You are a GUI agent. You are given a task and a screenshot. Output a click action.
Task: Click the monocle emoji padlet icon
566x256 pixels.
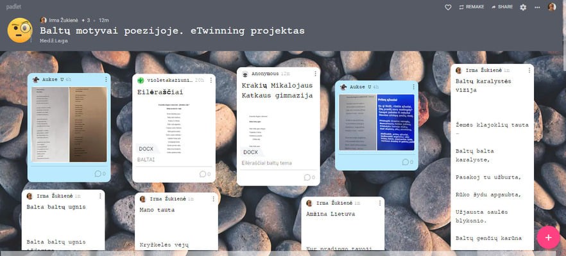click(x=20, y=30)
